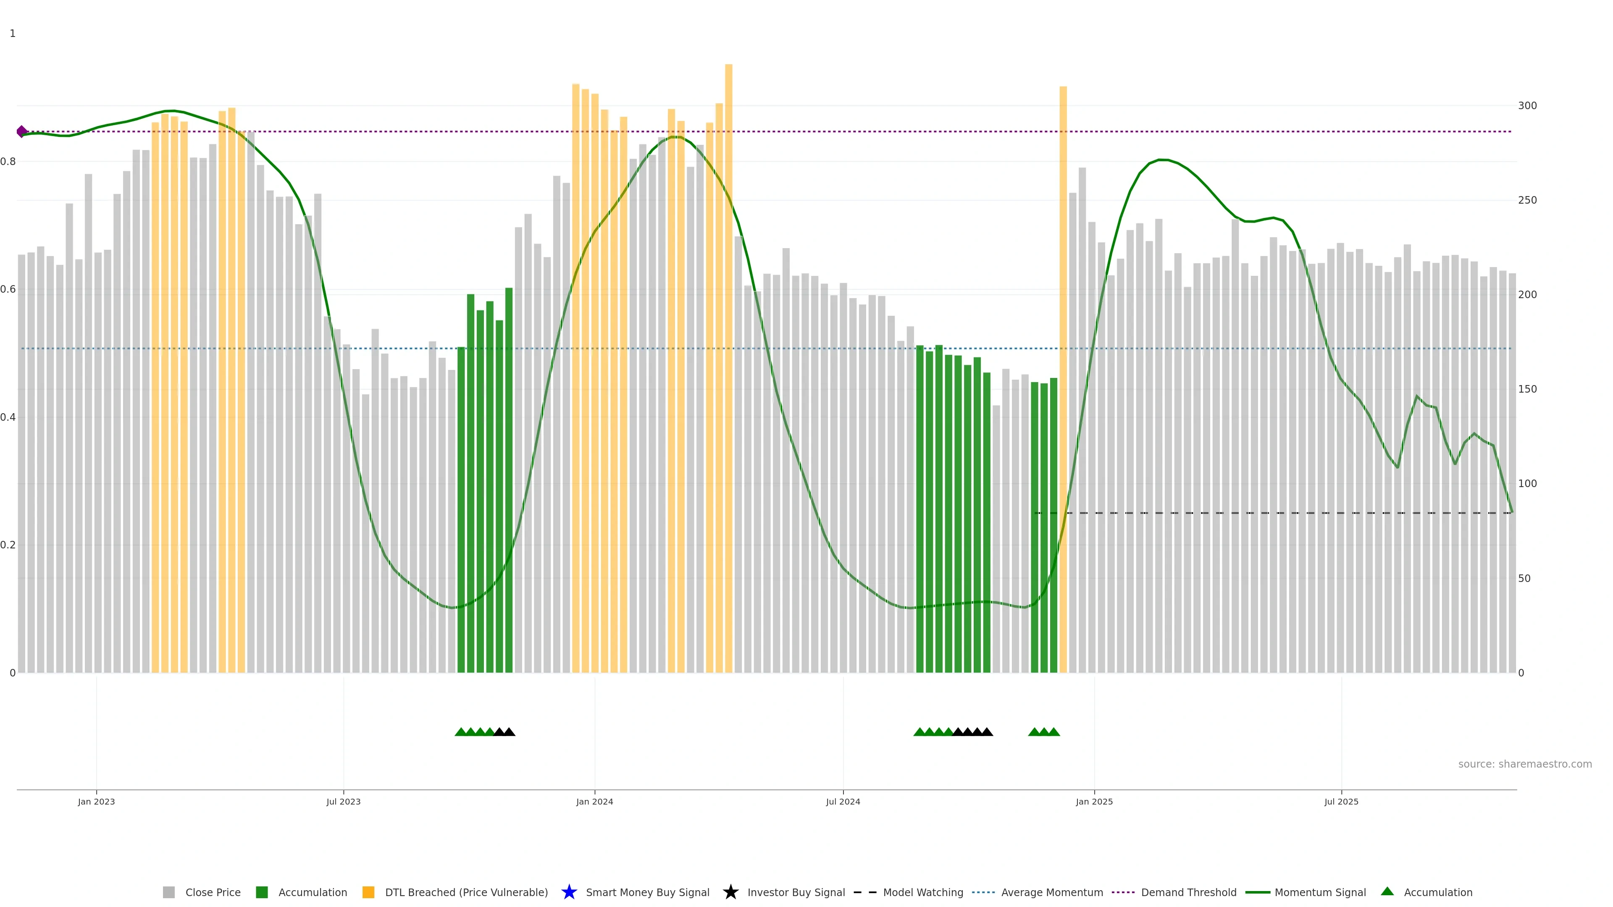Click the gray Close Price legend swatch
The width and height of the screenshot is (1613, 907).
(168, 892)
